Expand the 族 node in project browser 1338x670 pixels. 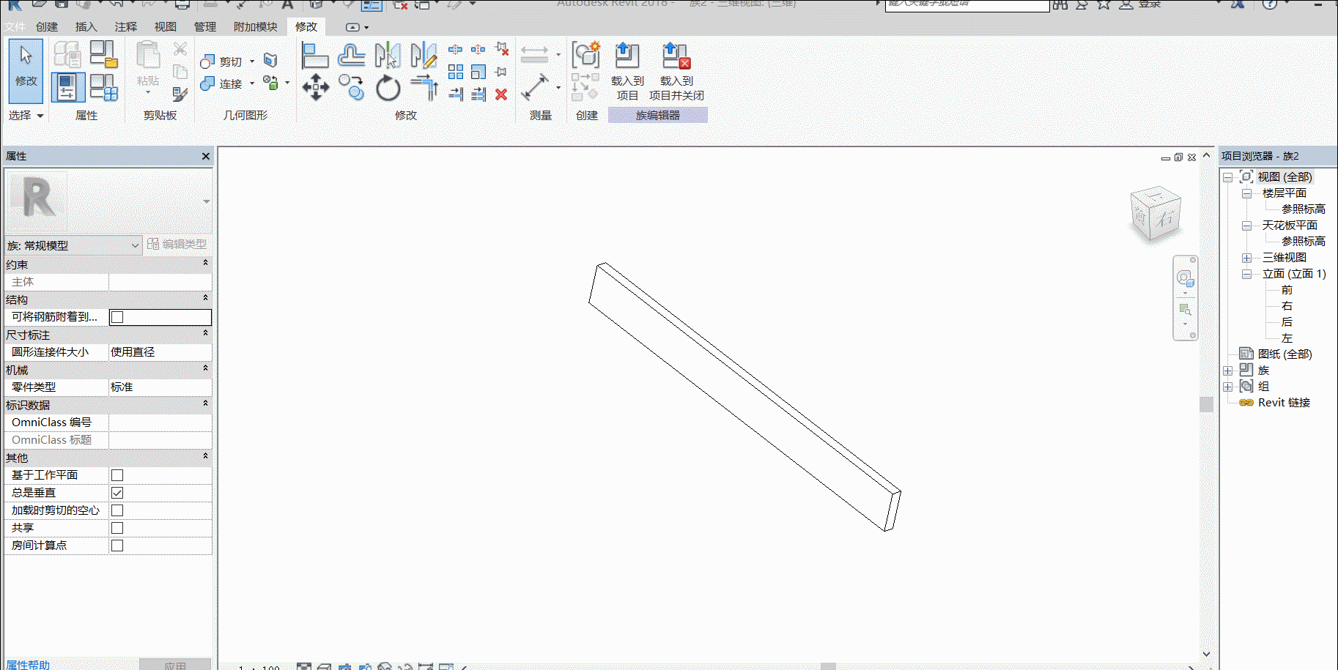(1227, 371)
